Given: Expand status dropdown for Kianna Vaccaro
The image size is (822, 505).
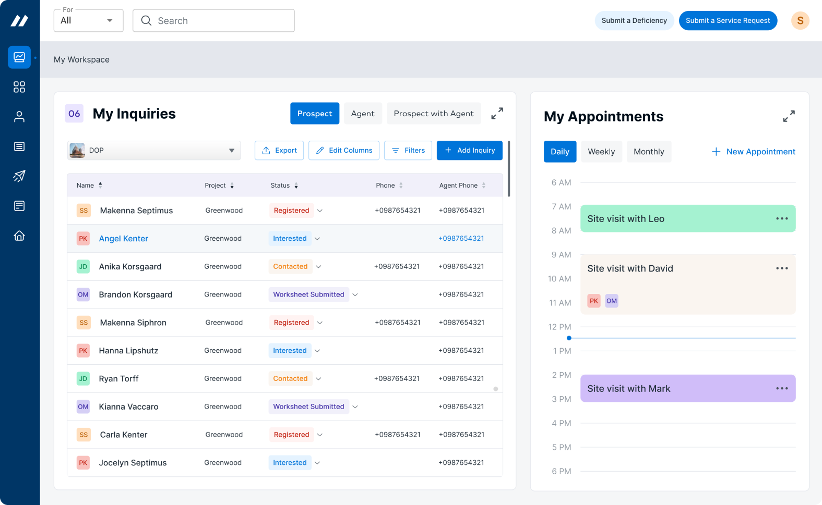Looking at the screenshot, I should (x=355, y=407).
